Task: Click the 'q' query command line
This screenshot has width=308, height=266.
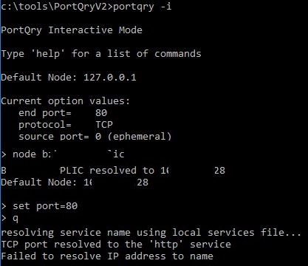Action: pyautogui.click(x=10, y=218)
